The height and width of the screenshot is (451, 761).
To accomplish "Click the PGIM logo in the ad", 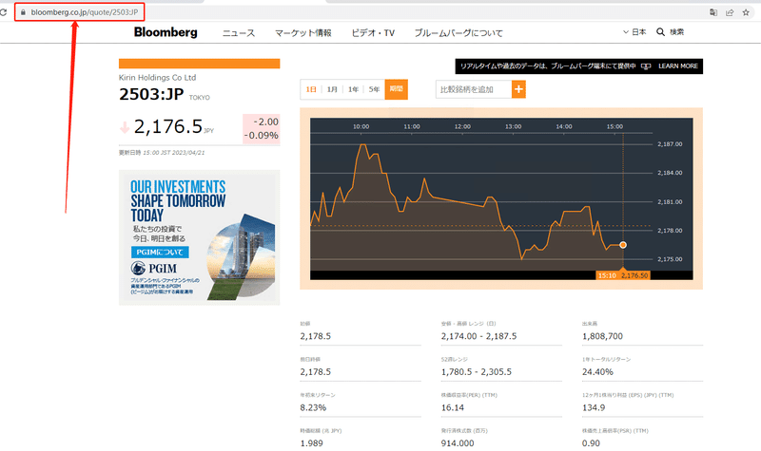I will click(x=154, y=268).
